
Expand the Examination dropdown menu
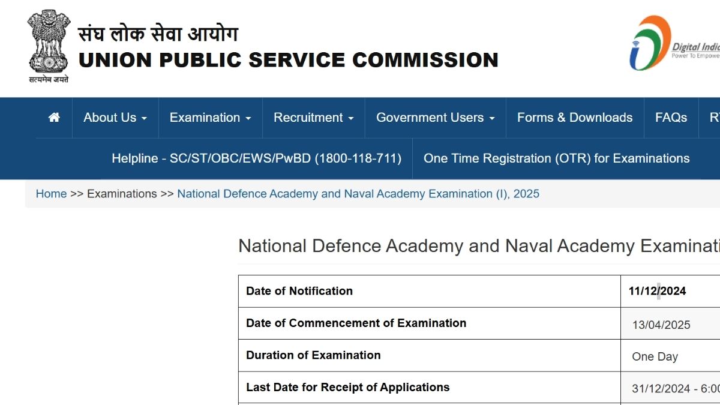tap(211, 118)
